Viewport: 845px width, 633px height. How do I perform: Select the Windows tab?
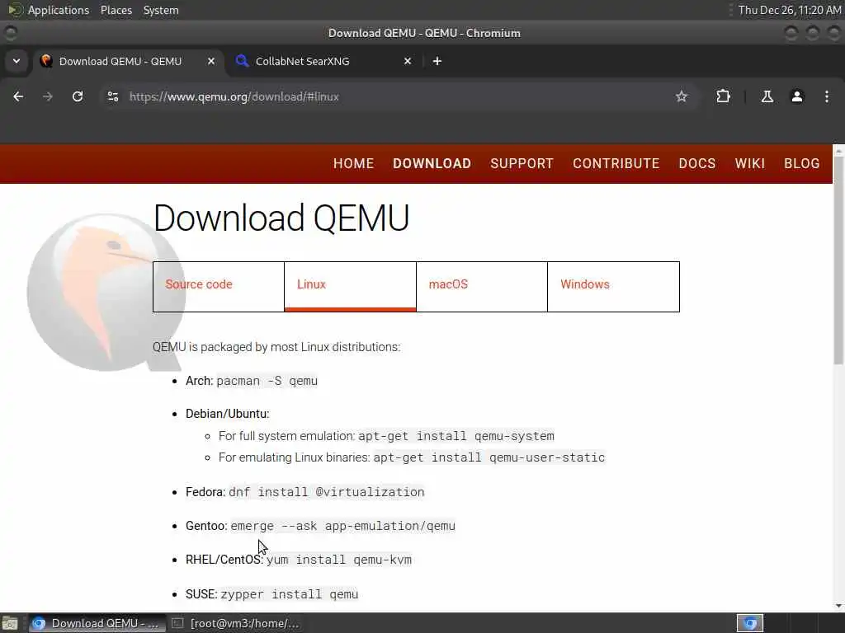click(613, 286)
